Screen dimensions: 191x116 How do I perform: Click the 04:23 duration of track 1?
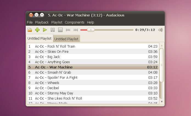pyautogui.click(x=153, y=46)
